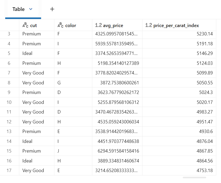Select the avg_price cell 5198.354140127389
The image size is (221, 183).
pos(118,63)
